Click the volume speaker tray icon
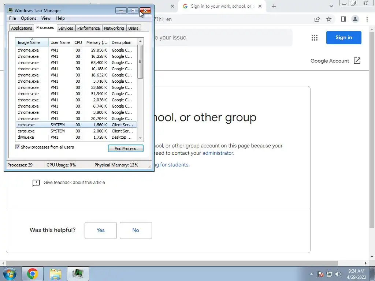The image size is (375, 281). tap(338, 274)
